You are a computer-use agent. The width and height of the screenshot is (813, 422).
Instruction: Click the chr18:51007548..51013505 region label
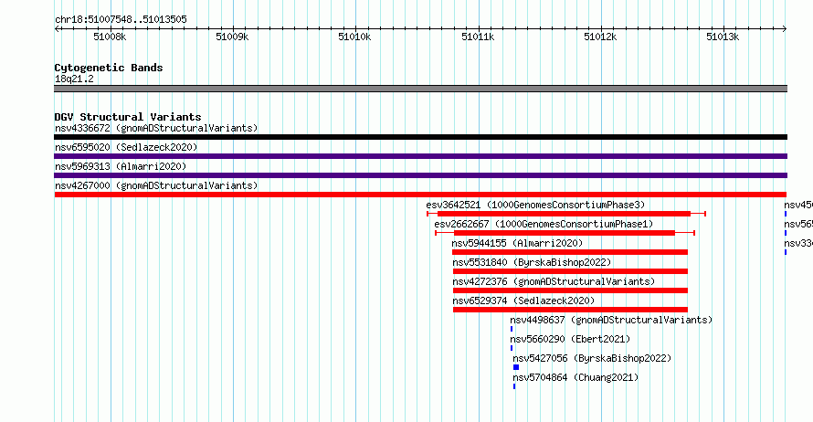click(x=121, y=19)
